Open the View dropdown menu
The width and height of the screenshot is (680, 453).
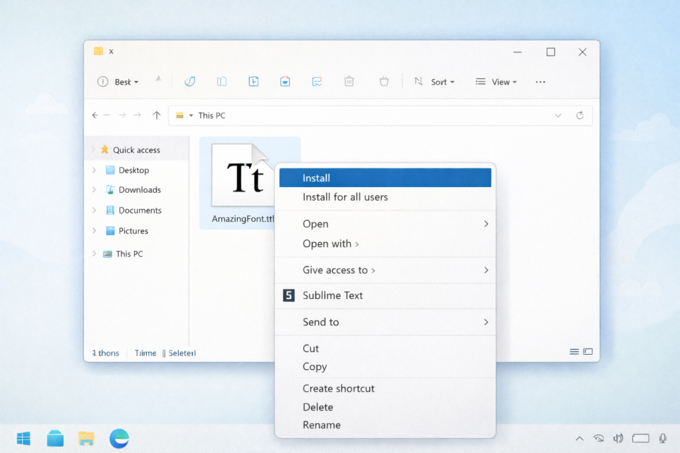coord(496,81)
